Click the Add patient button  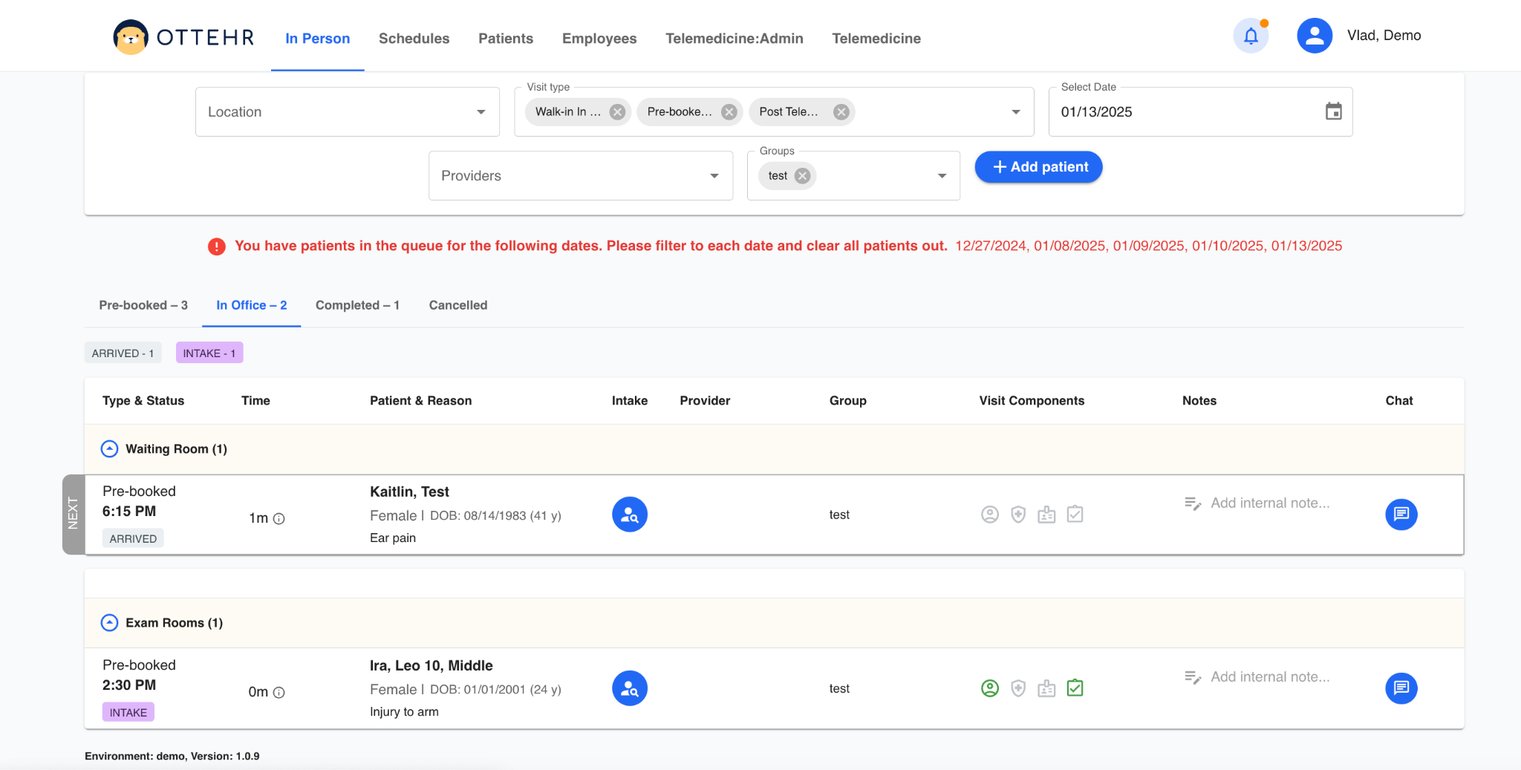[x=1038, y=167]
